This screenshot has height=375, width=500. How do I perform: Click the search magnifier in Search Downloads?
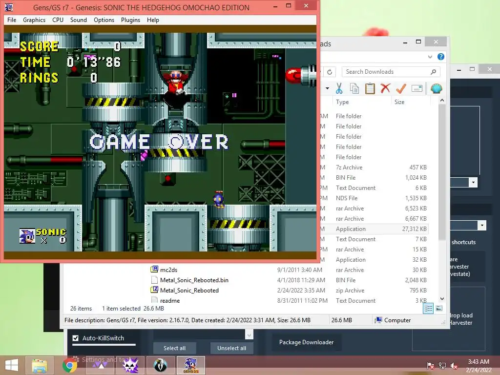433,72
